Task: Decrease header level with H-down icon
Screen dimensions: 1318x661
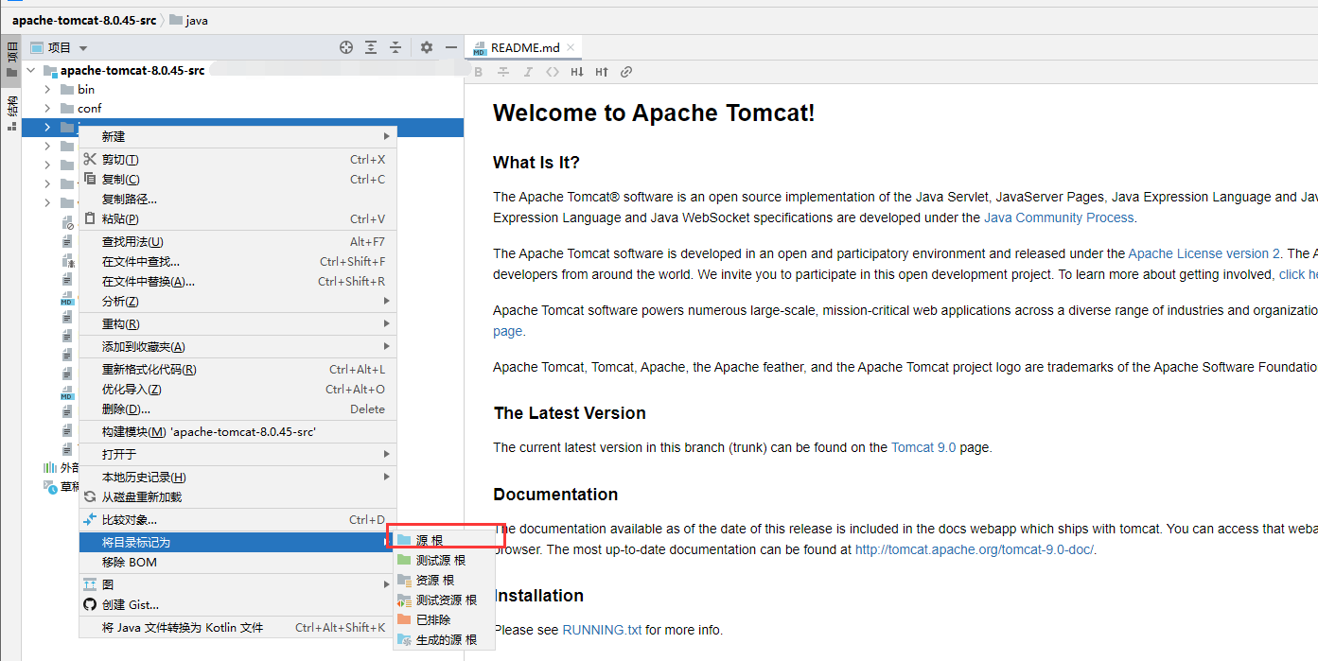Action: tap(578, 72)
